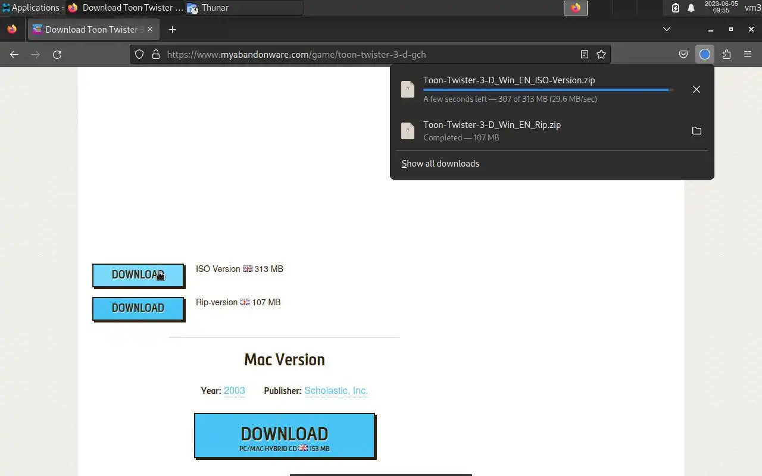Switch to Download Toon Twister taskbar window

coord(125,8)
